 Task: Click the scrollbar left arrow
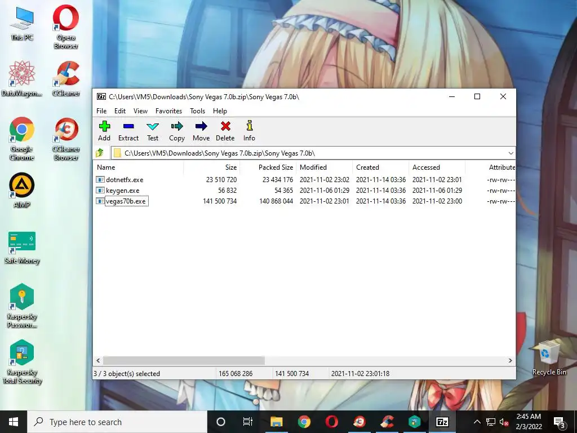coord(98,360)
